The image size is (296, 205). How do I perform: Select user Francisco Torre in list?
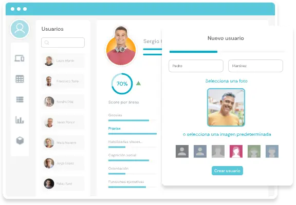[63, 81]
